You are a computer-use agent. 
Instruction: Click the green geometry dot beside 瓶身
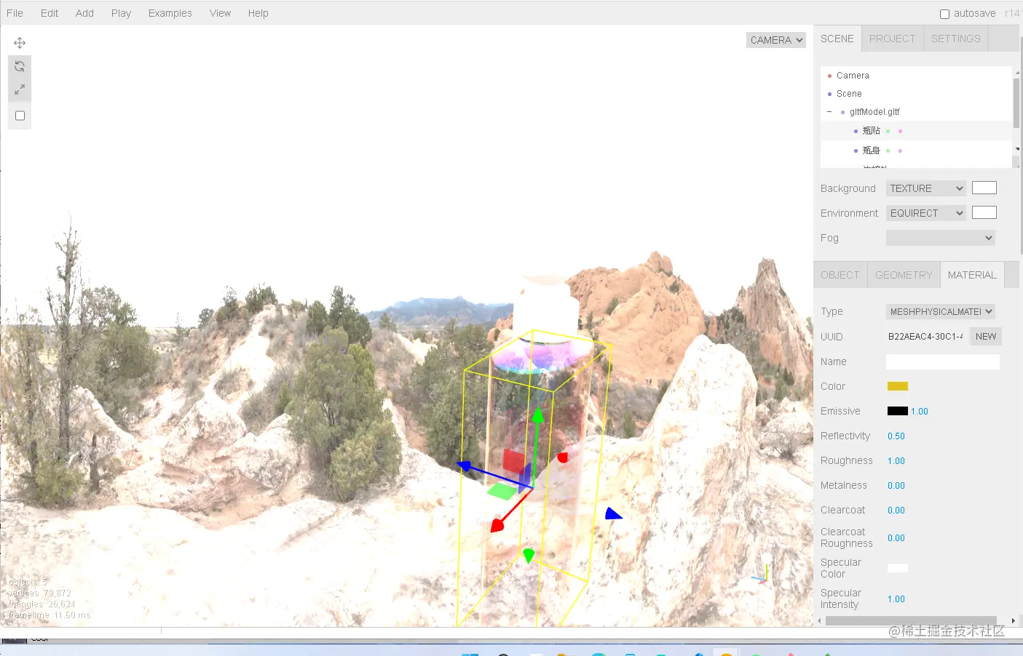tap(888, 151)
